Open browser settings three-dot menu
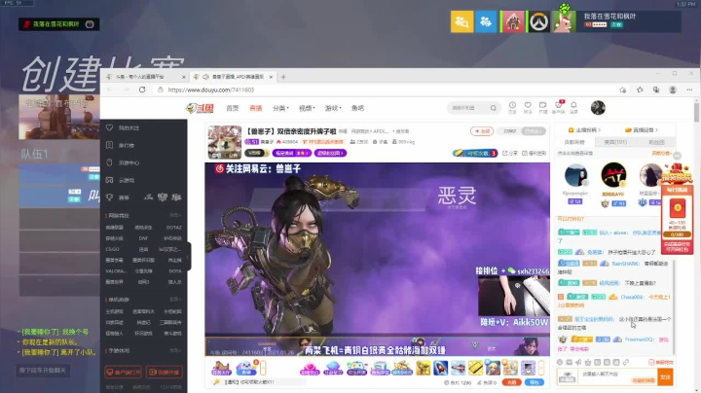 (x=689, y=89)
